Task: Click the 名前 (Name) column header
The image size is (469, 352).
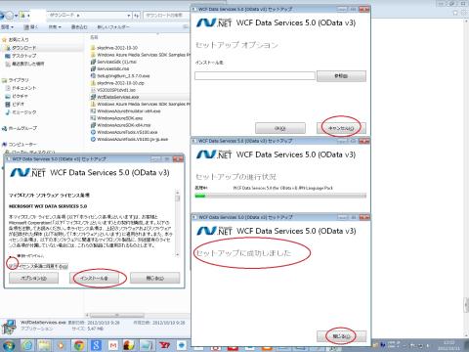Action: pos(94,37)
